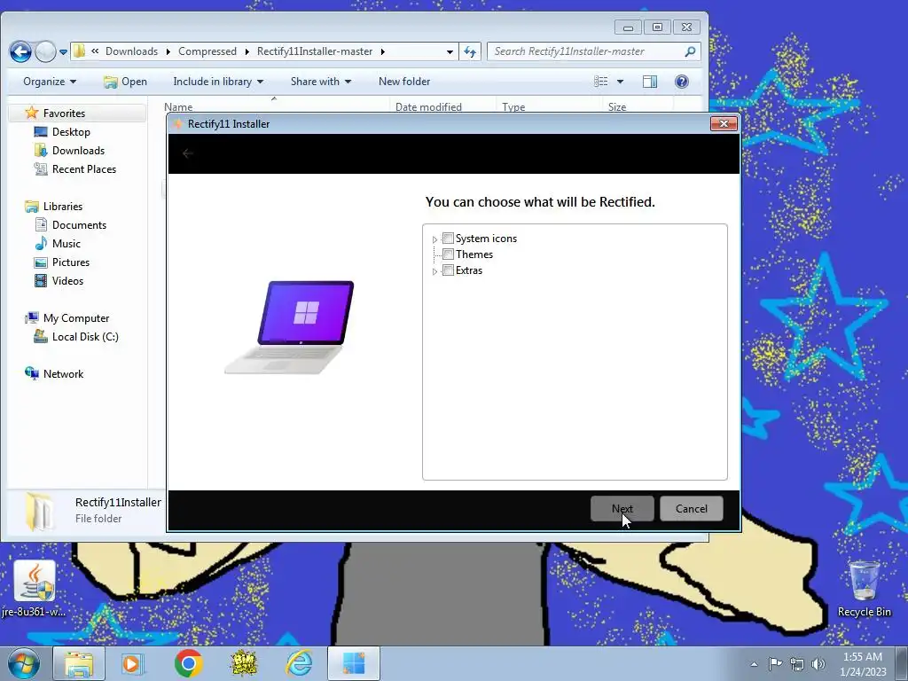Click Explorer's back navigation button
The image size is (908, 681).
pyautogui.click(x=20, y=51)
